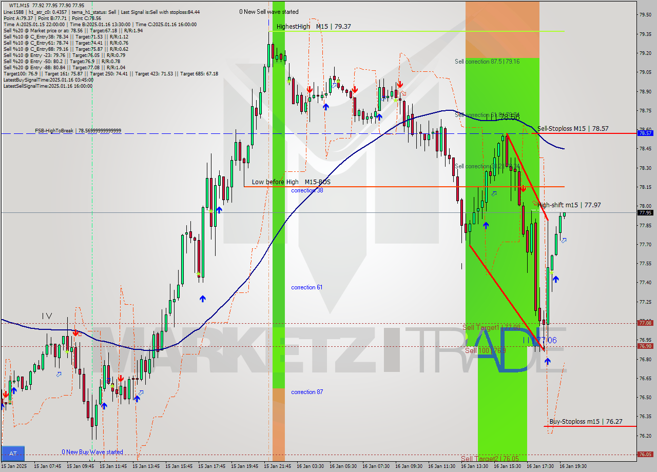Image resolution: width=657 pixels, height=472 pixels.
Task: Select the 'Sell-Stoploss M15 | 78.57' label
Action: click(573, 129)
